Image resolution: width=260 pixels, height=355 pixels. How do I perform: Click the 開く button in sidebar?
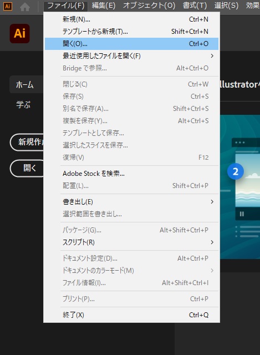tap(27, 168)
